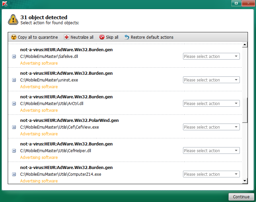Expand details for uninst.exe entry
The height and width of the screenshot is (202, 256).
click(14, 80)
